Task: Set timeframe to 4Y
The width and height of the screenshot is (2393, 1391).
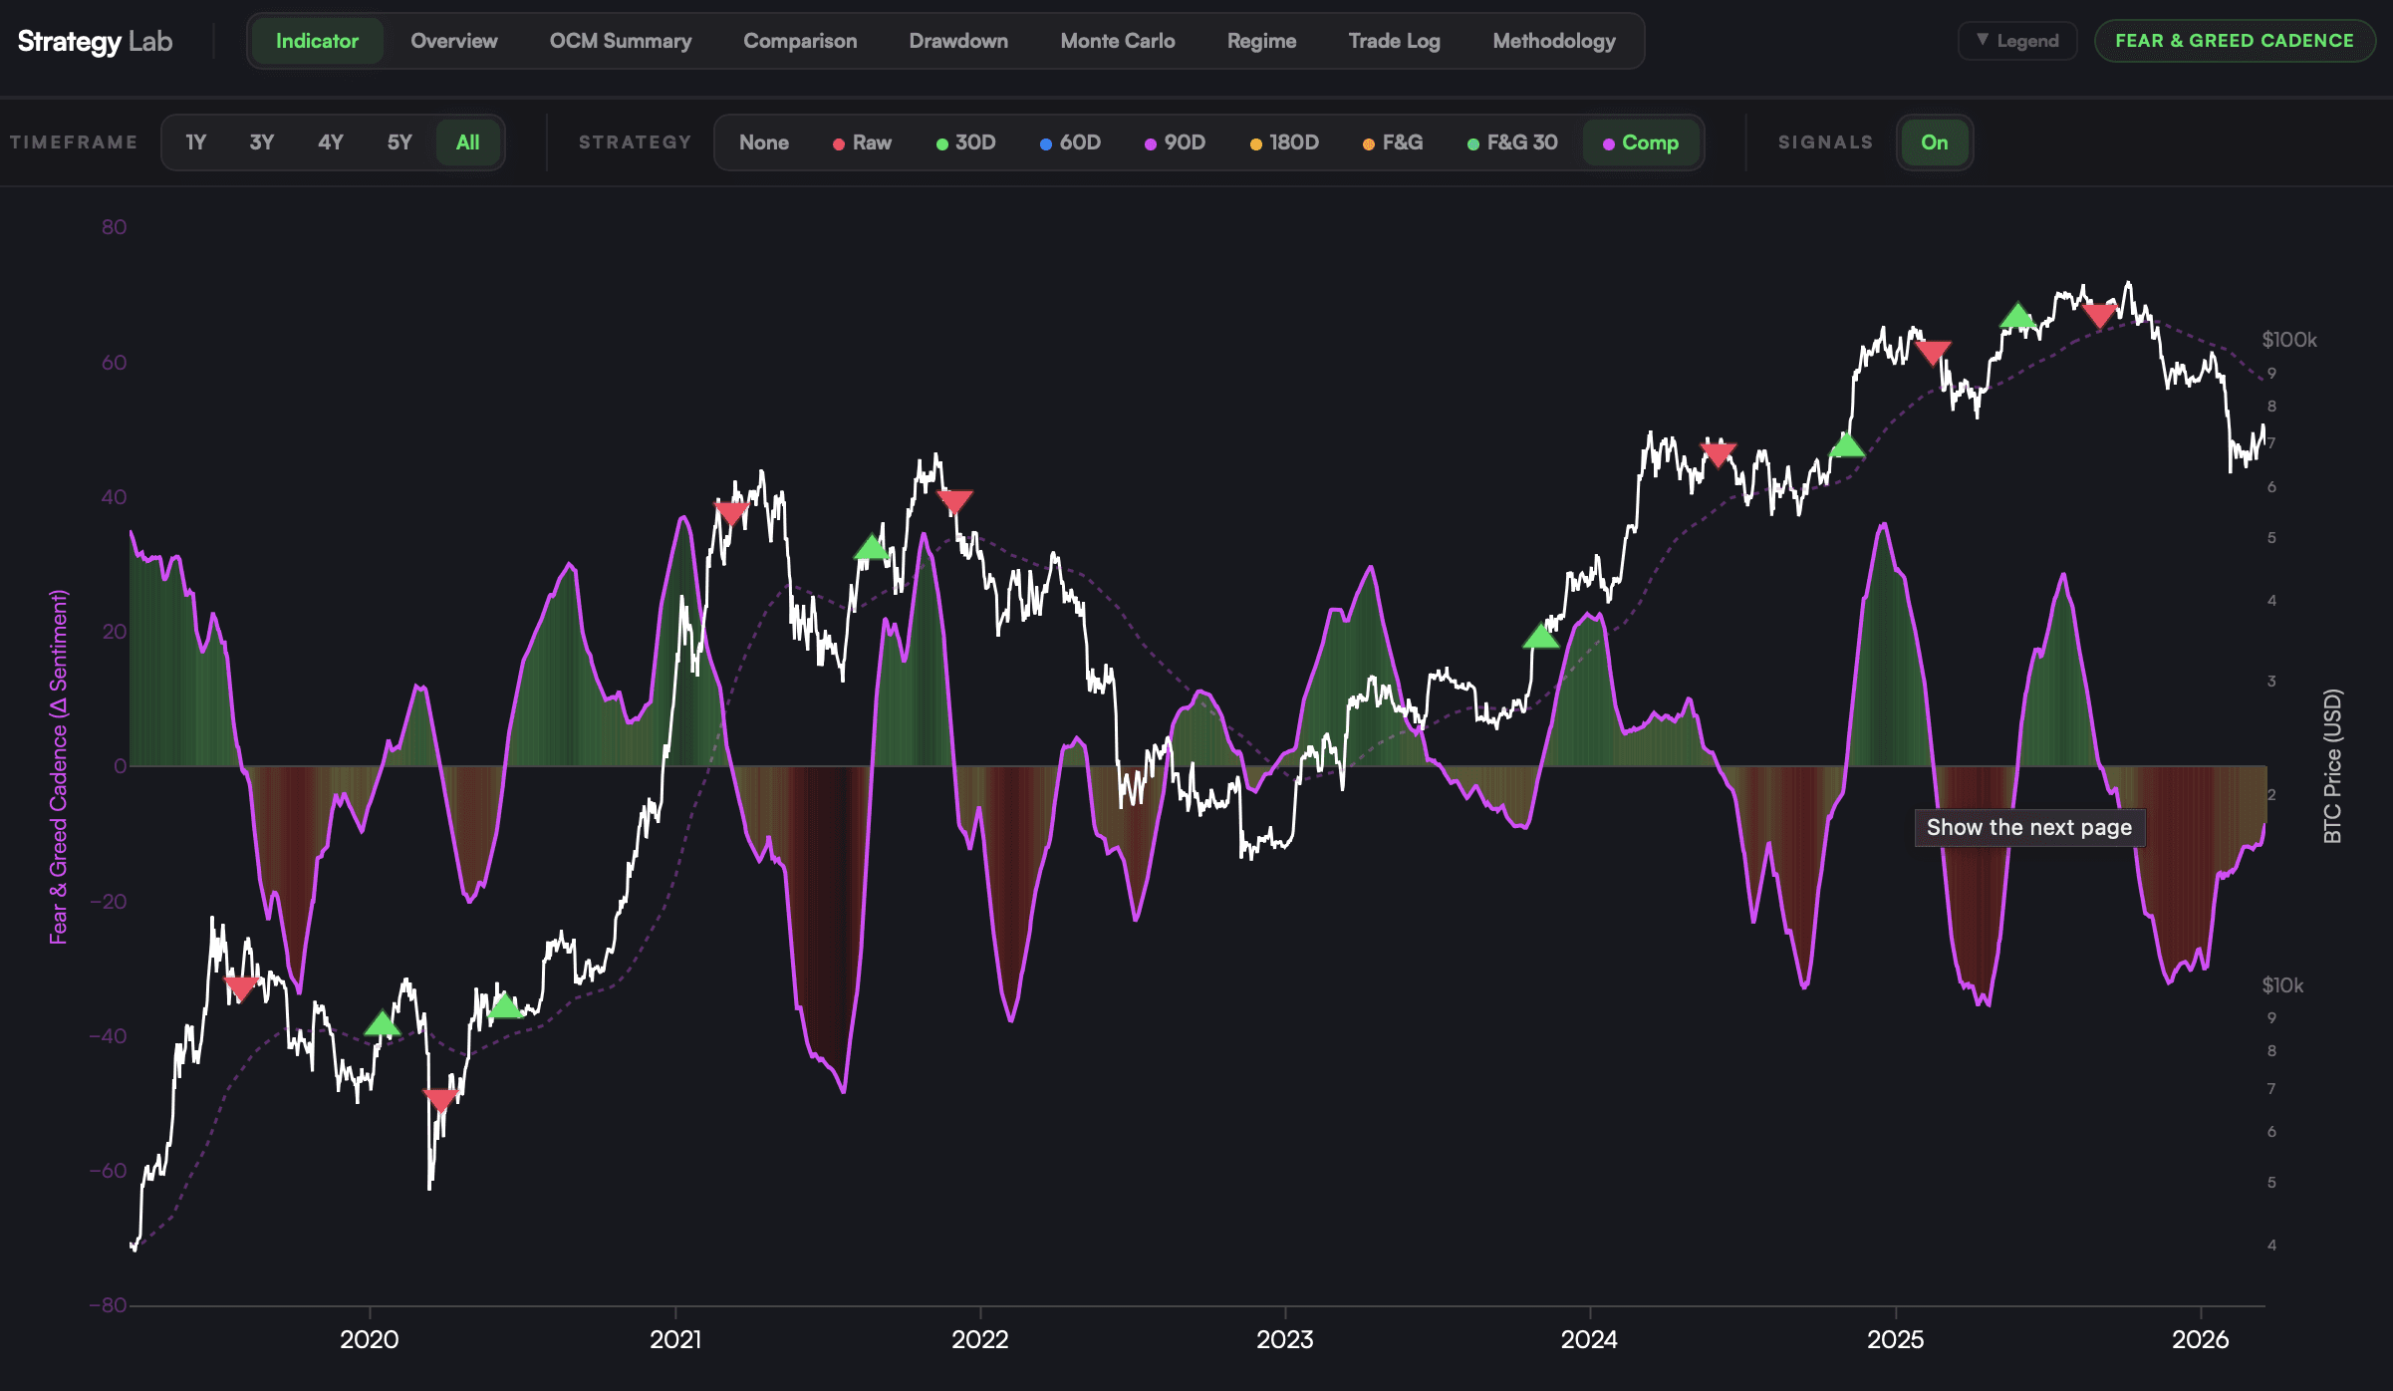Action: coord(331,142)
